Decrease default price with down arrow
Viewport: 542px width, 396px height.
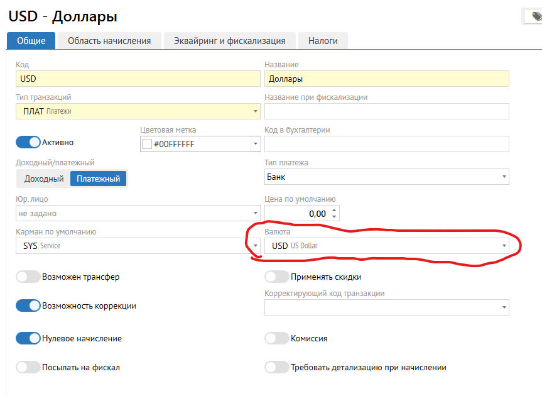tap(334, 217)
